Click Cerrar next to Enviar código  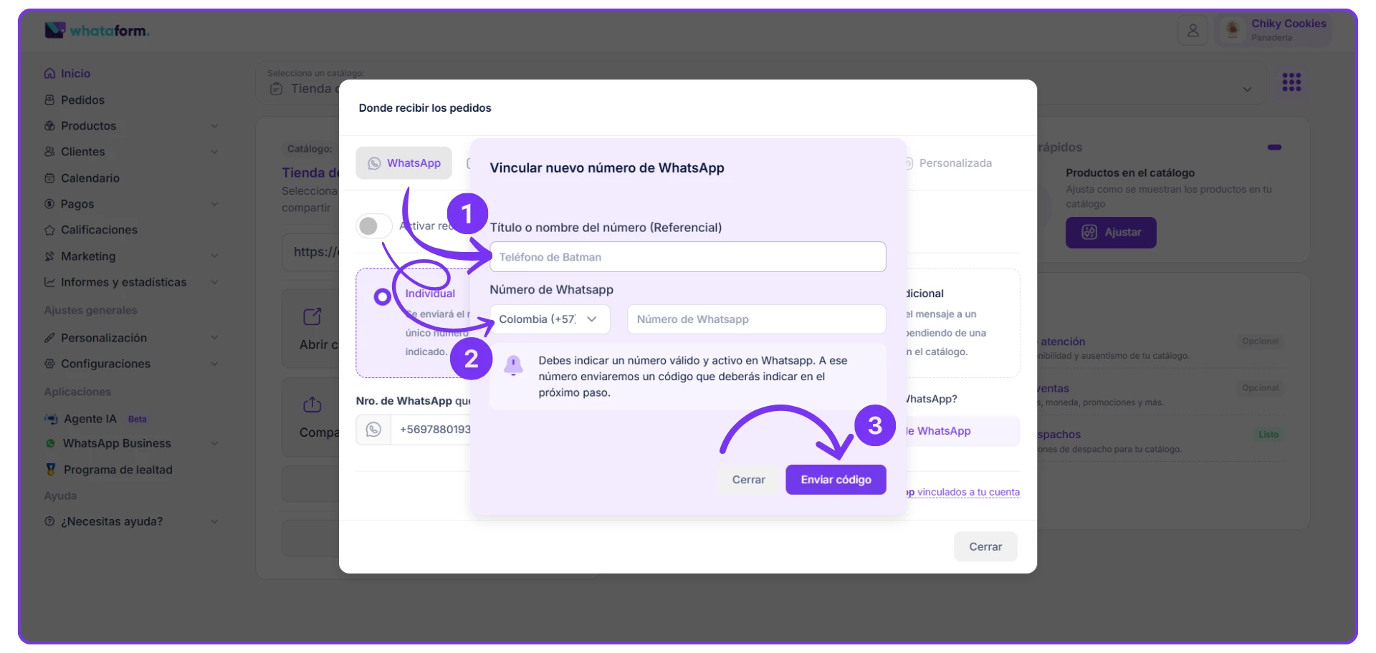point(748,480)
